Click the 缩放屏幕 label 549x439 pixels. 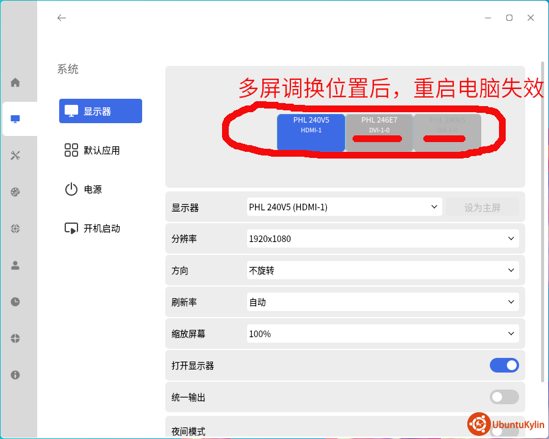(188, 334)
